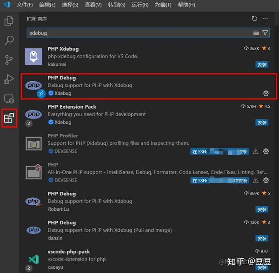Open the Search view in activity bar

9,40
